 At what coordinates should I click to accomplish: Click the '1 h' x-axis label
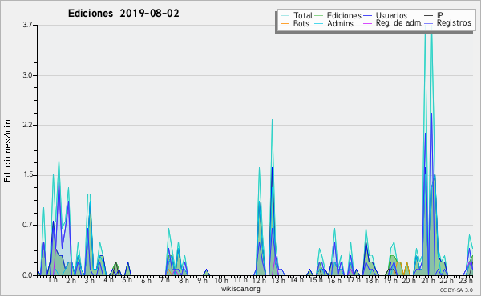click(x=52, y=280)
